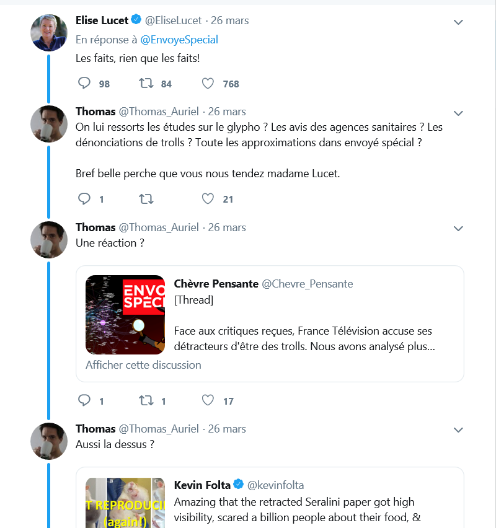Image resolution: width=496 pixels, height=528 pixels.
Task: Open Chèvre Pensante quoted tweet thumbnail
Action: 125,315
